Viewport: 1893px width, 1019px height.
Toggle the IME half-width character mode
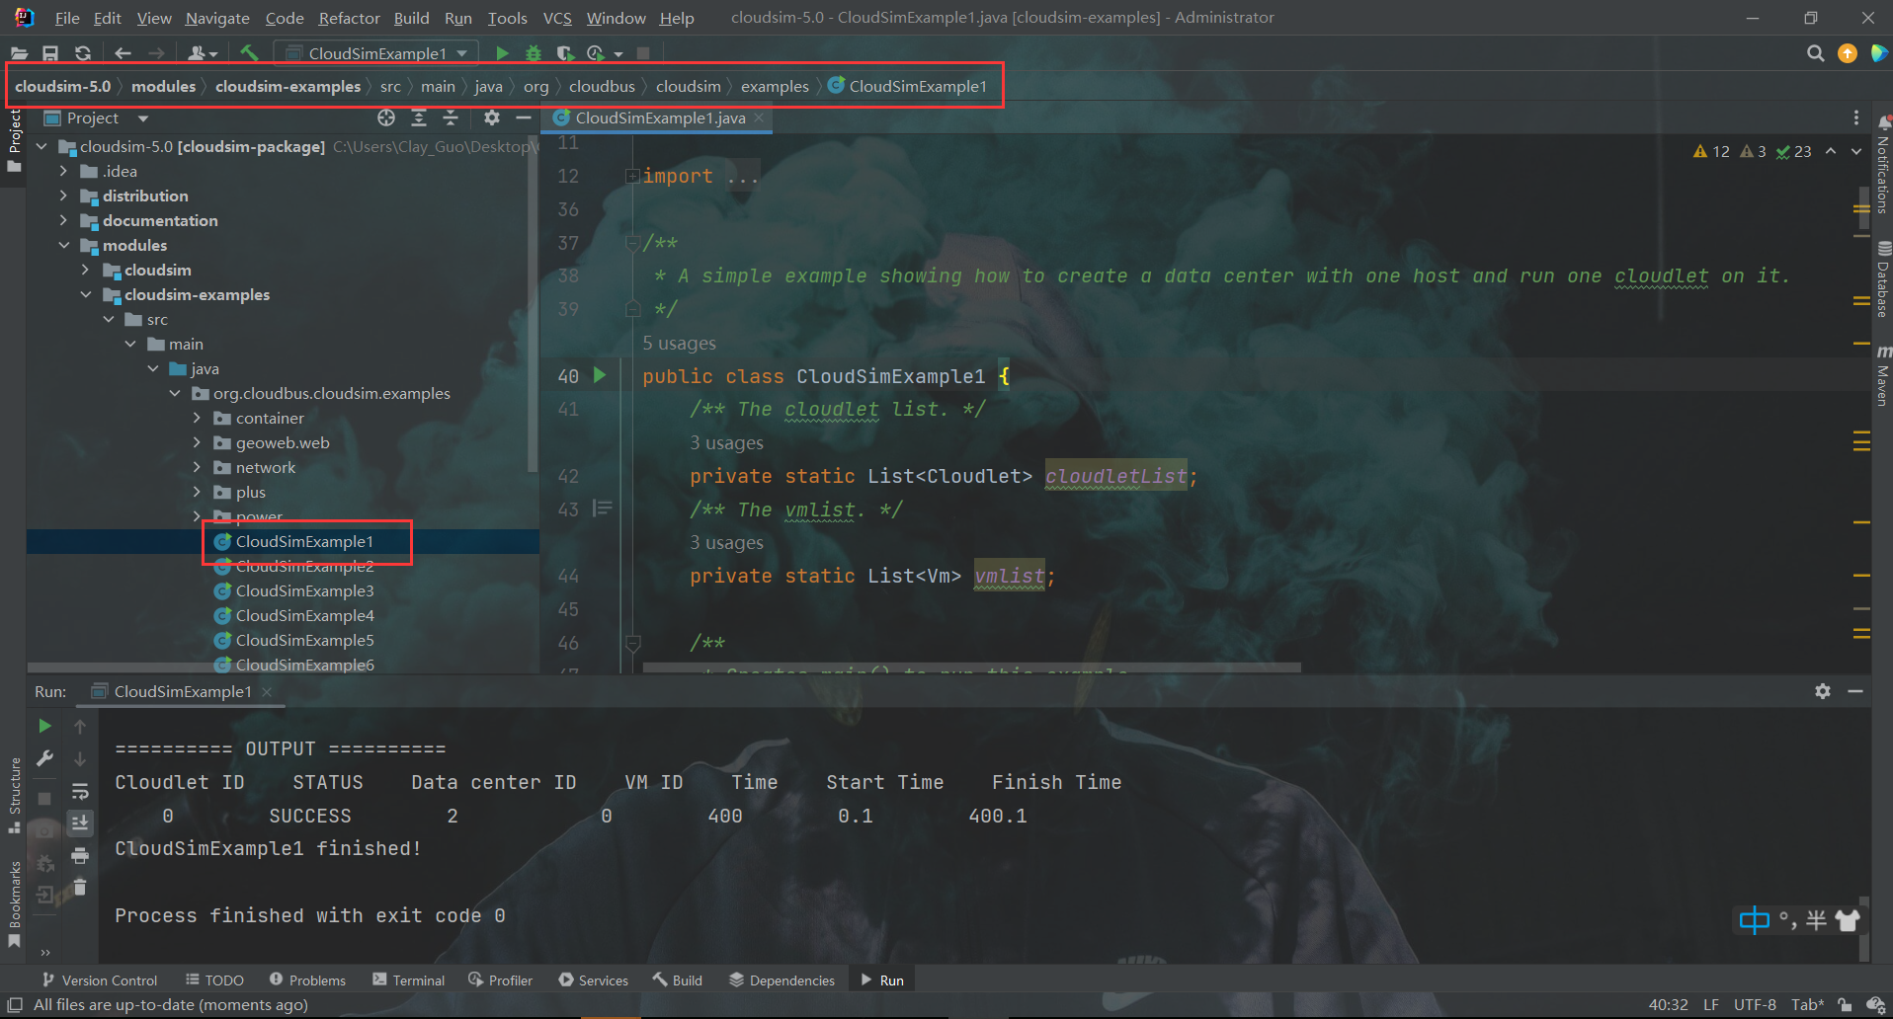[x=1816, y=920]
